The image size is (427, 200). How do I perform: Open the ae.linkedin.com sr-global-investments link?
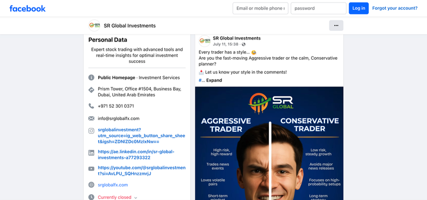(x=136, y=155)
